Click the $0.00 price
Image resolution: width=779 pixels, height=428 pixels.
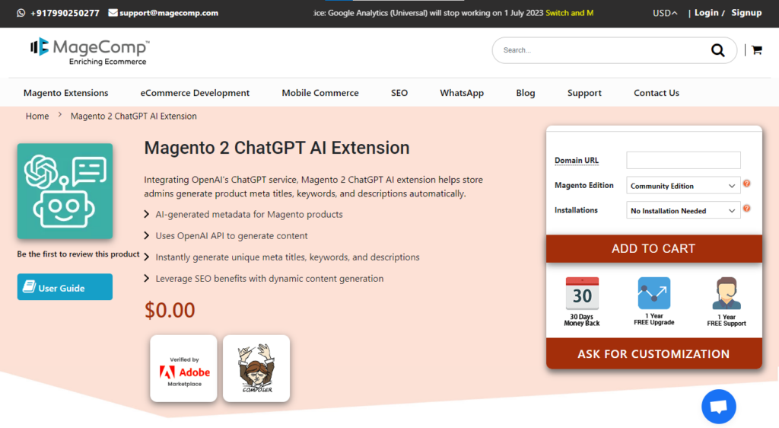click(170, 310)
